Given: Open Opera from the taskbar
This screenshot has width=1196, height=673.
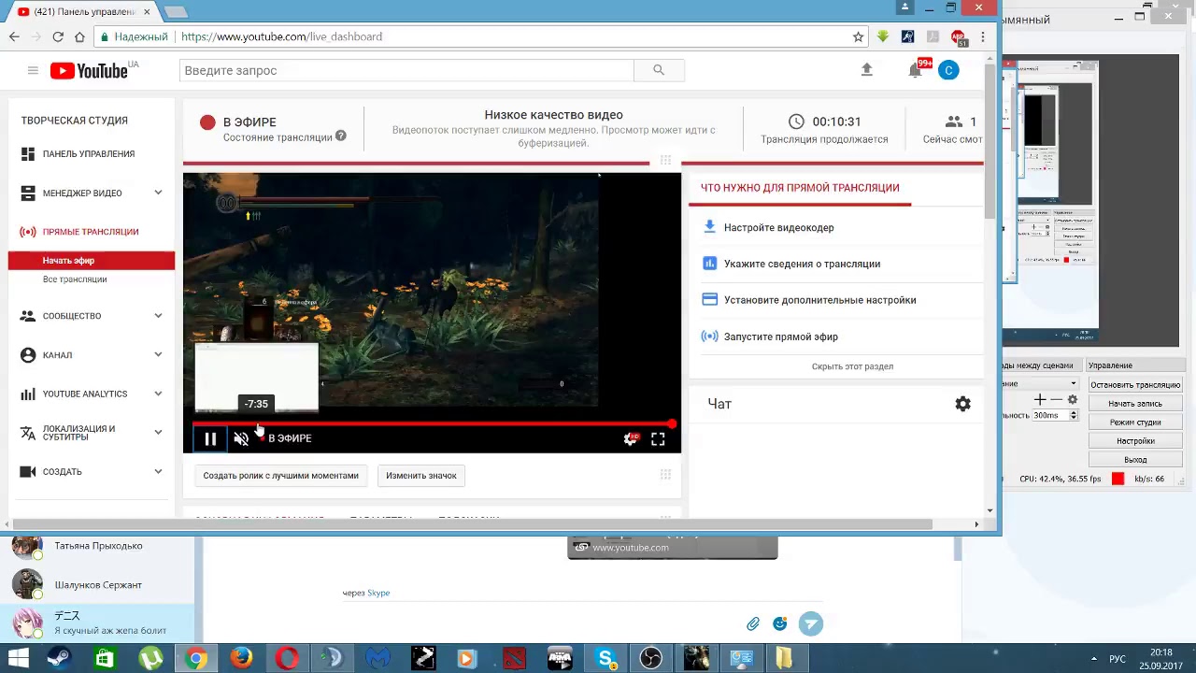Looking at the screenshot, I should tap(287, 659).
